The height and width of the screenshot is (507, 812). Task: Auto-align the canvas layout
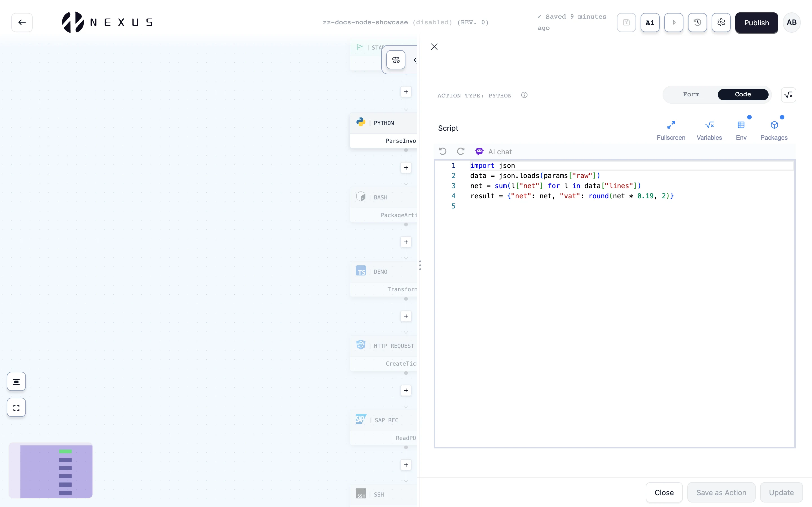pyautogui.click(x=16, y=382)
